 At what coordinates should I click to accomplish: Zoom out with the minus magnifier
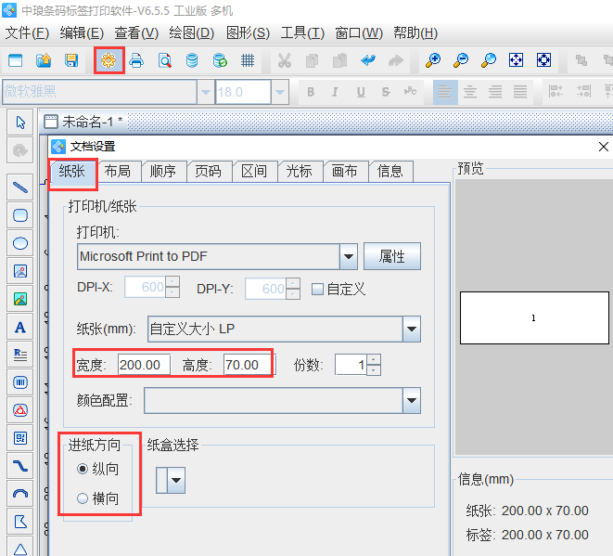pyautogui.click(x=461, y=60)
